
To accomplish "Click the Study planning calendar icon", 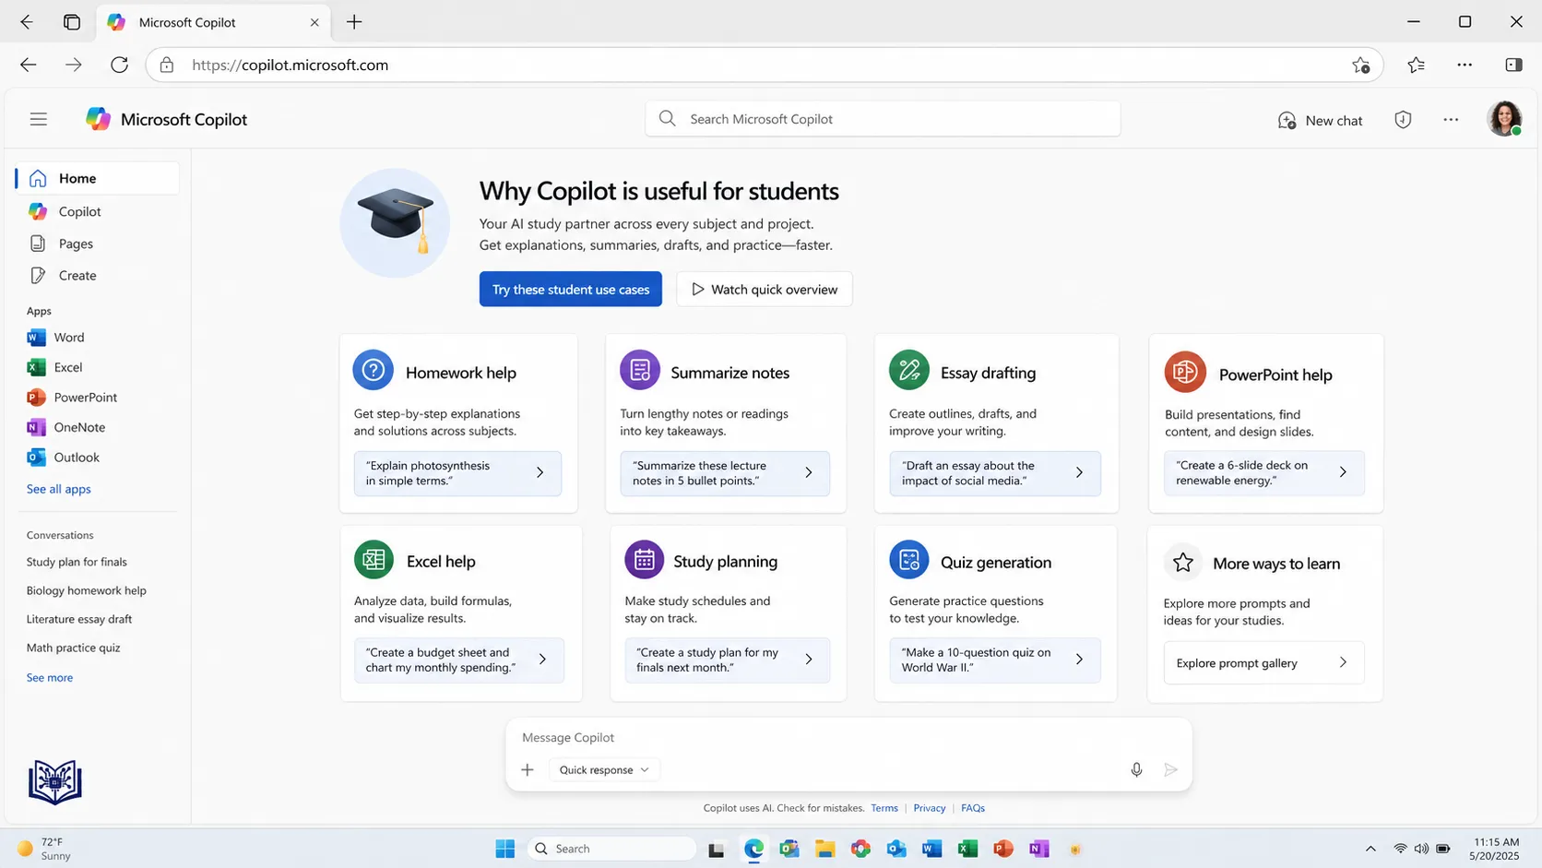I will (x=644, y=560).
